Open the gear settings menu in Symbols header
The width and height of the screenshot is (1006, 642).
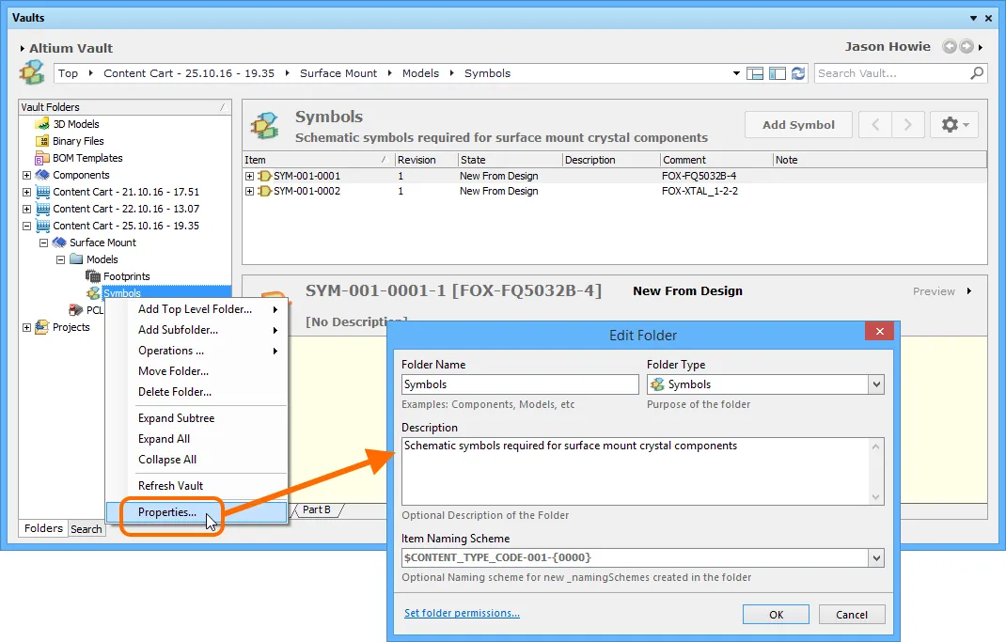pyautogui.click(x=954, y=124)
